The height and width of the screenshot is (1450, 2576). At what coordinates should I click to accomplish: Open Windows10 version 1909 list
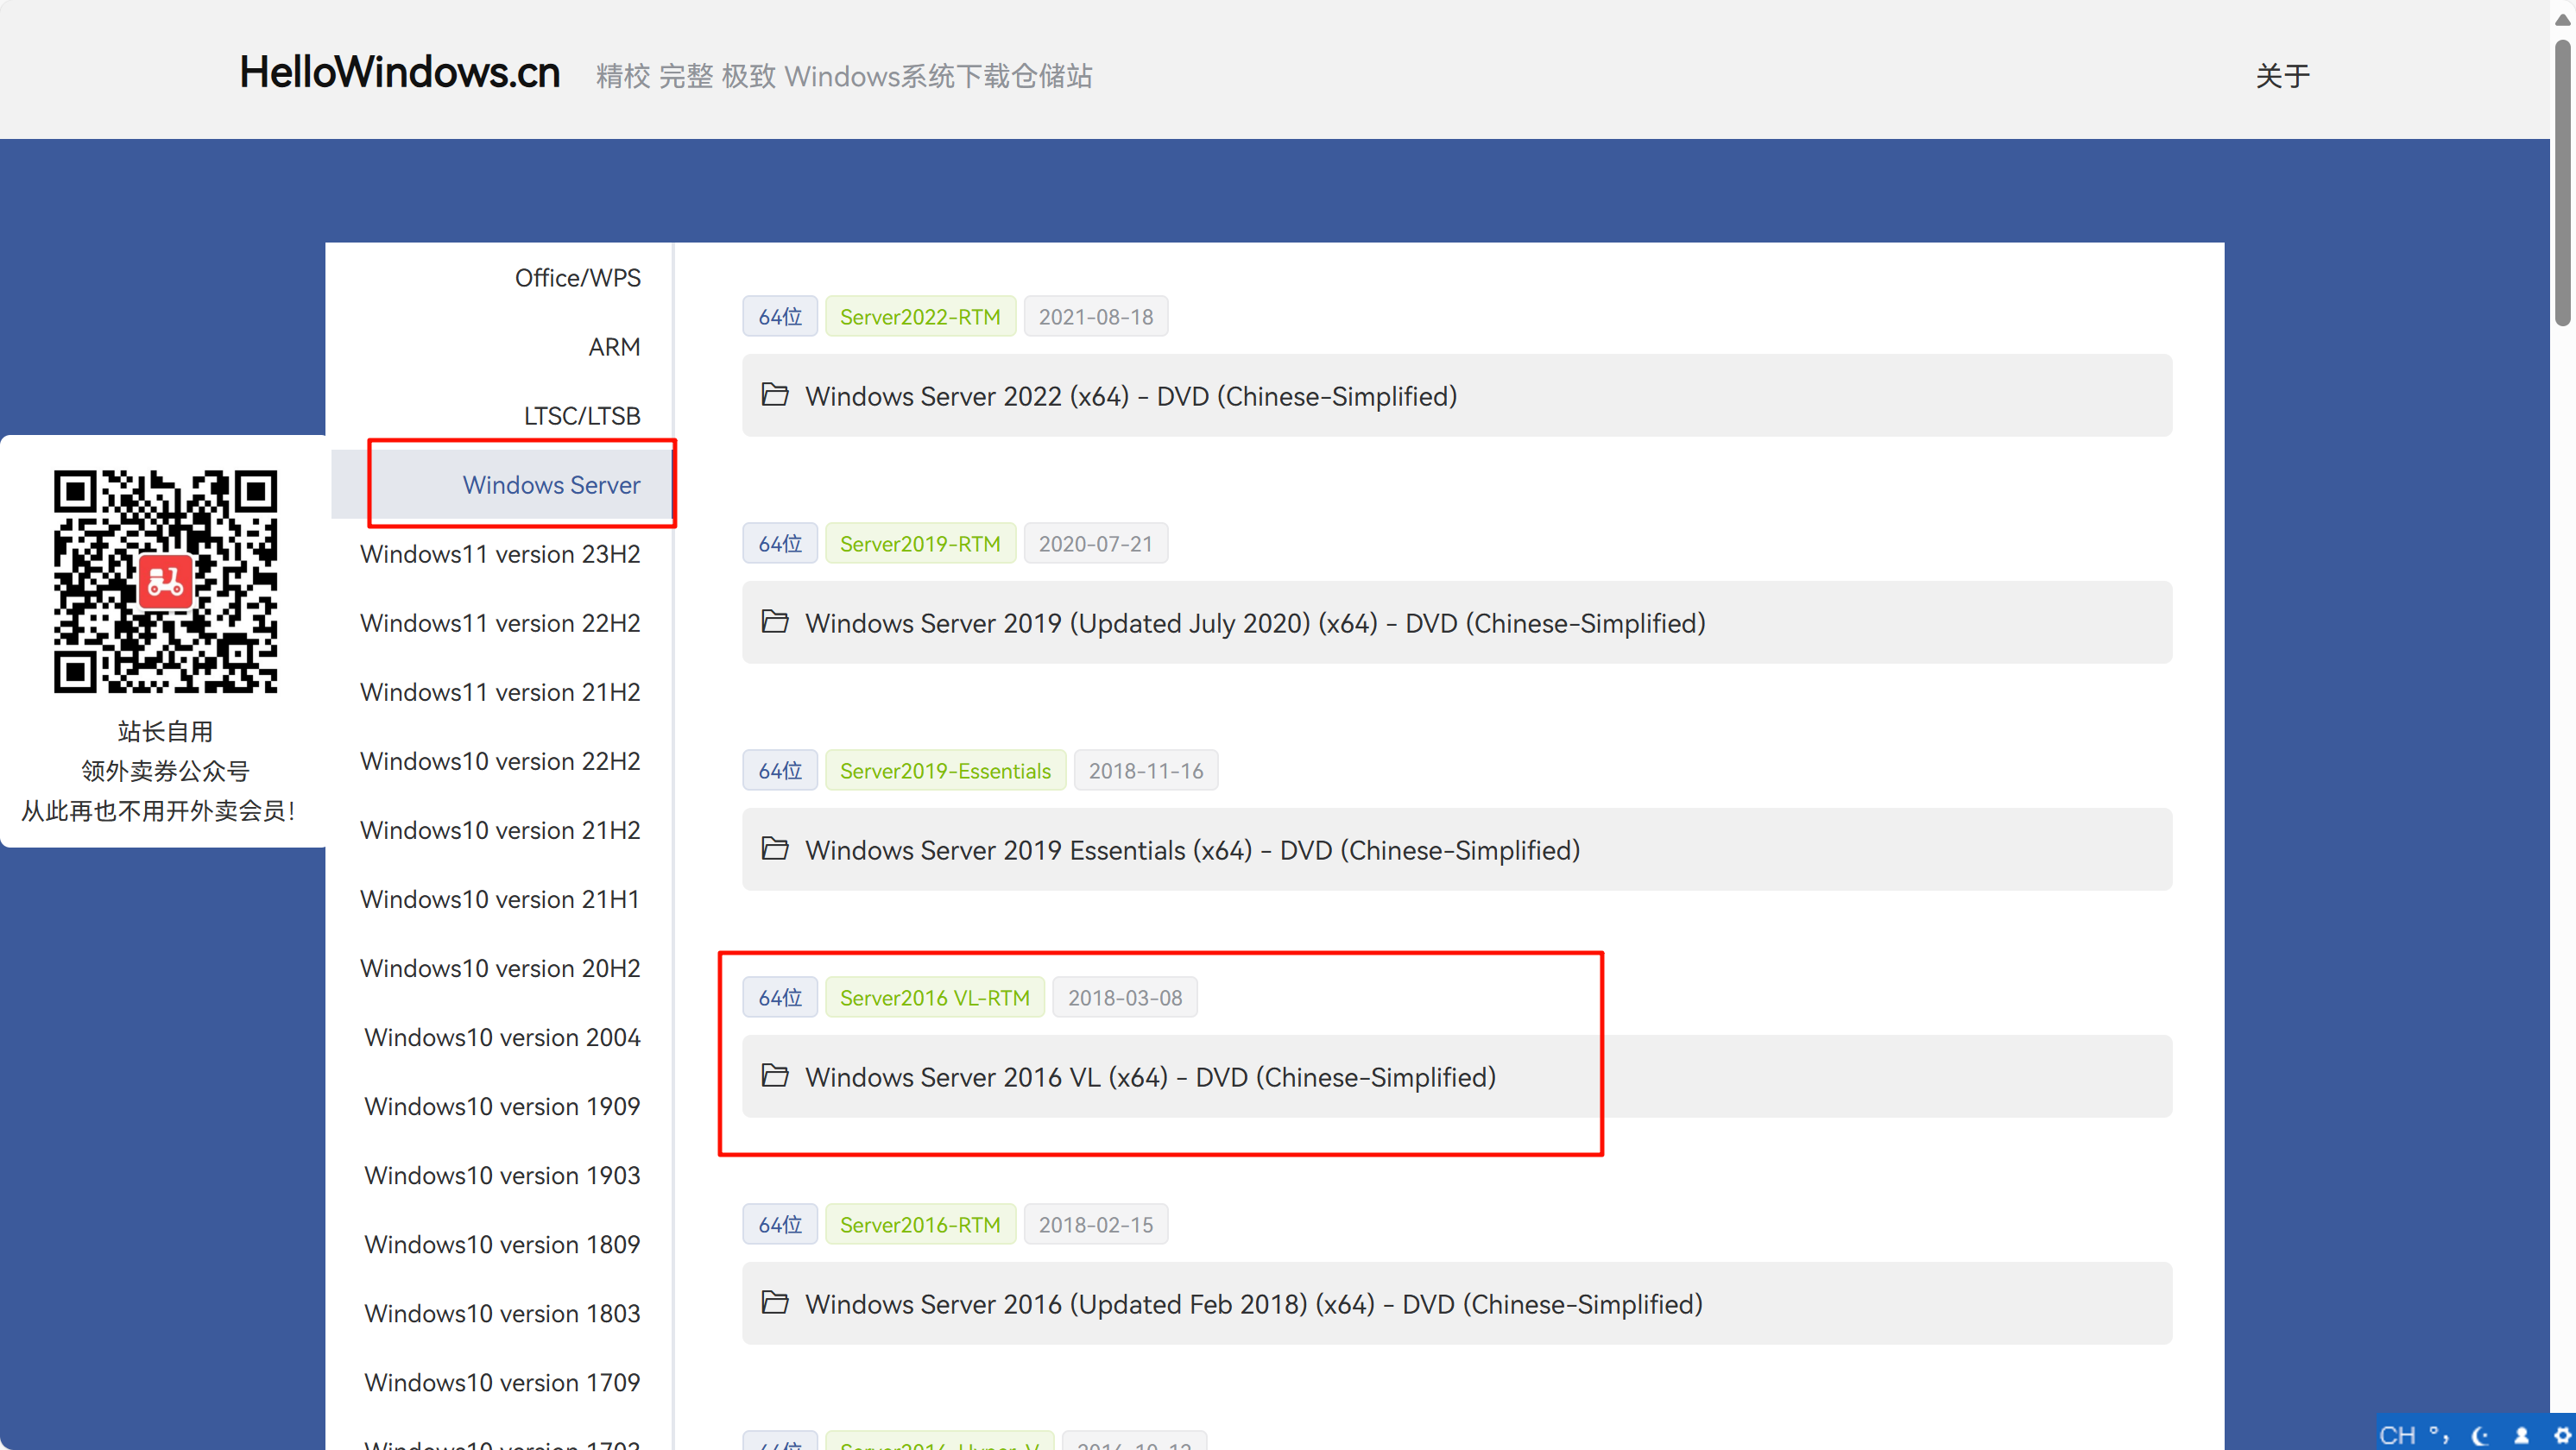(502, 1105)
